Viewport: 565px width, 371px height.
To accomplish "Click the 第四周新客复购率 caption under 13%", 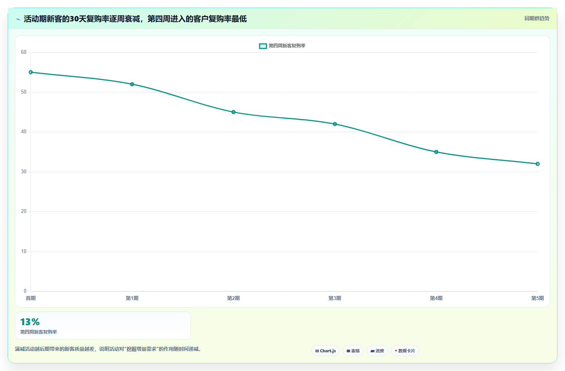I will [x=39, y=332].
